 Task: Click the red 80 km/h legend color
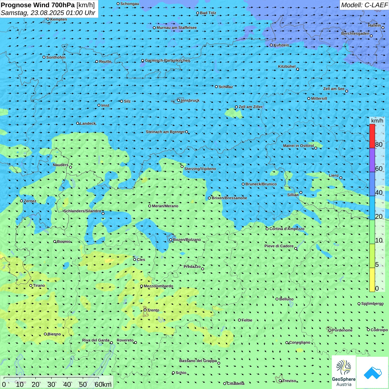coord(372,136)
